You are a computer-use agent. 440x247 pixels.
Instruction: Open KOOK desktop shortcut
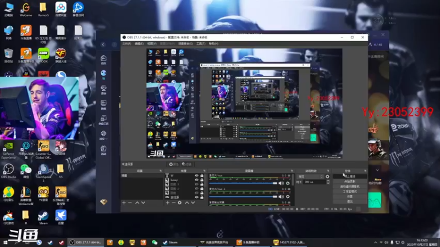(43, 55)
